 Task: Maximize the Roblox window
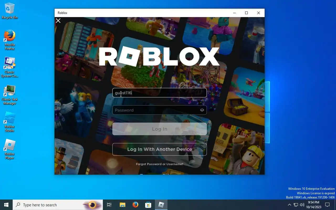246,13
